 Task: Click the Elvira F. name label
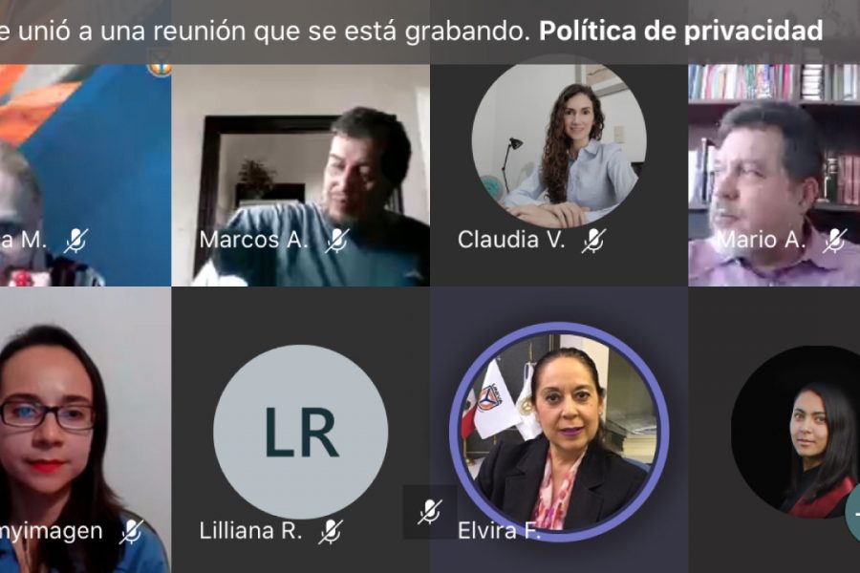coord(499,531)
